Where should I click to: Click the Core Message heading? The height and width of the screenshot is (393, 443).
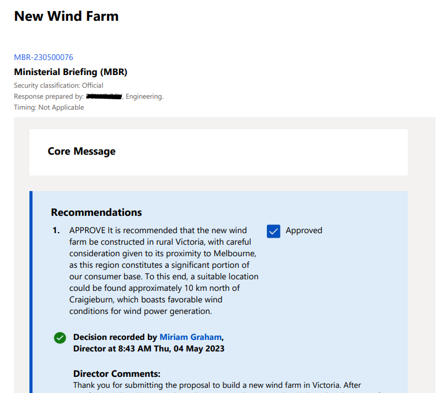tap(81, 151)
